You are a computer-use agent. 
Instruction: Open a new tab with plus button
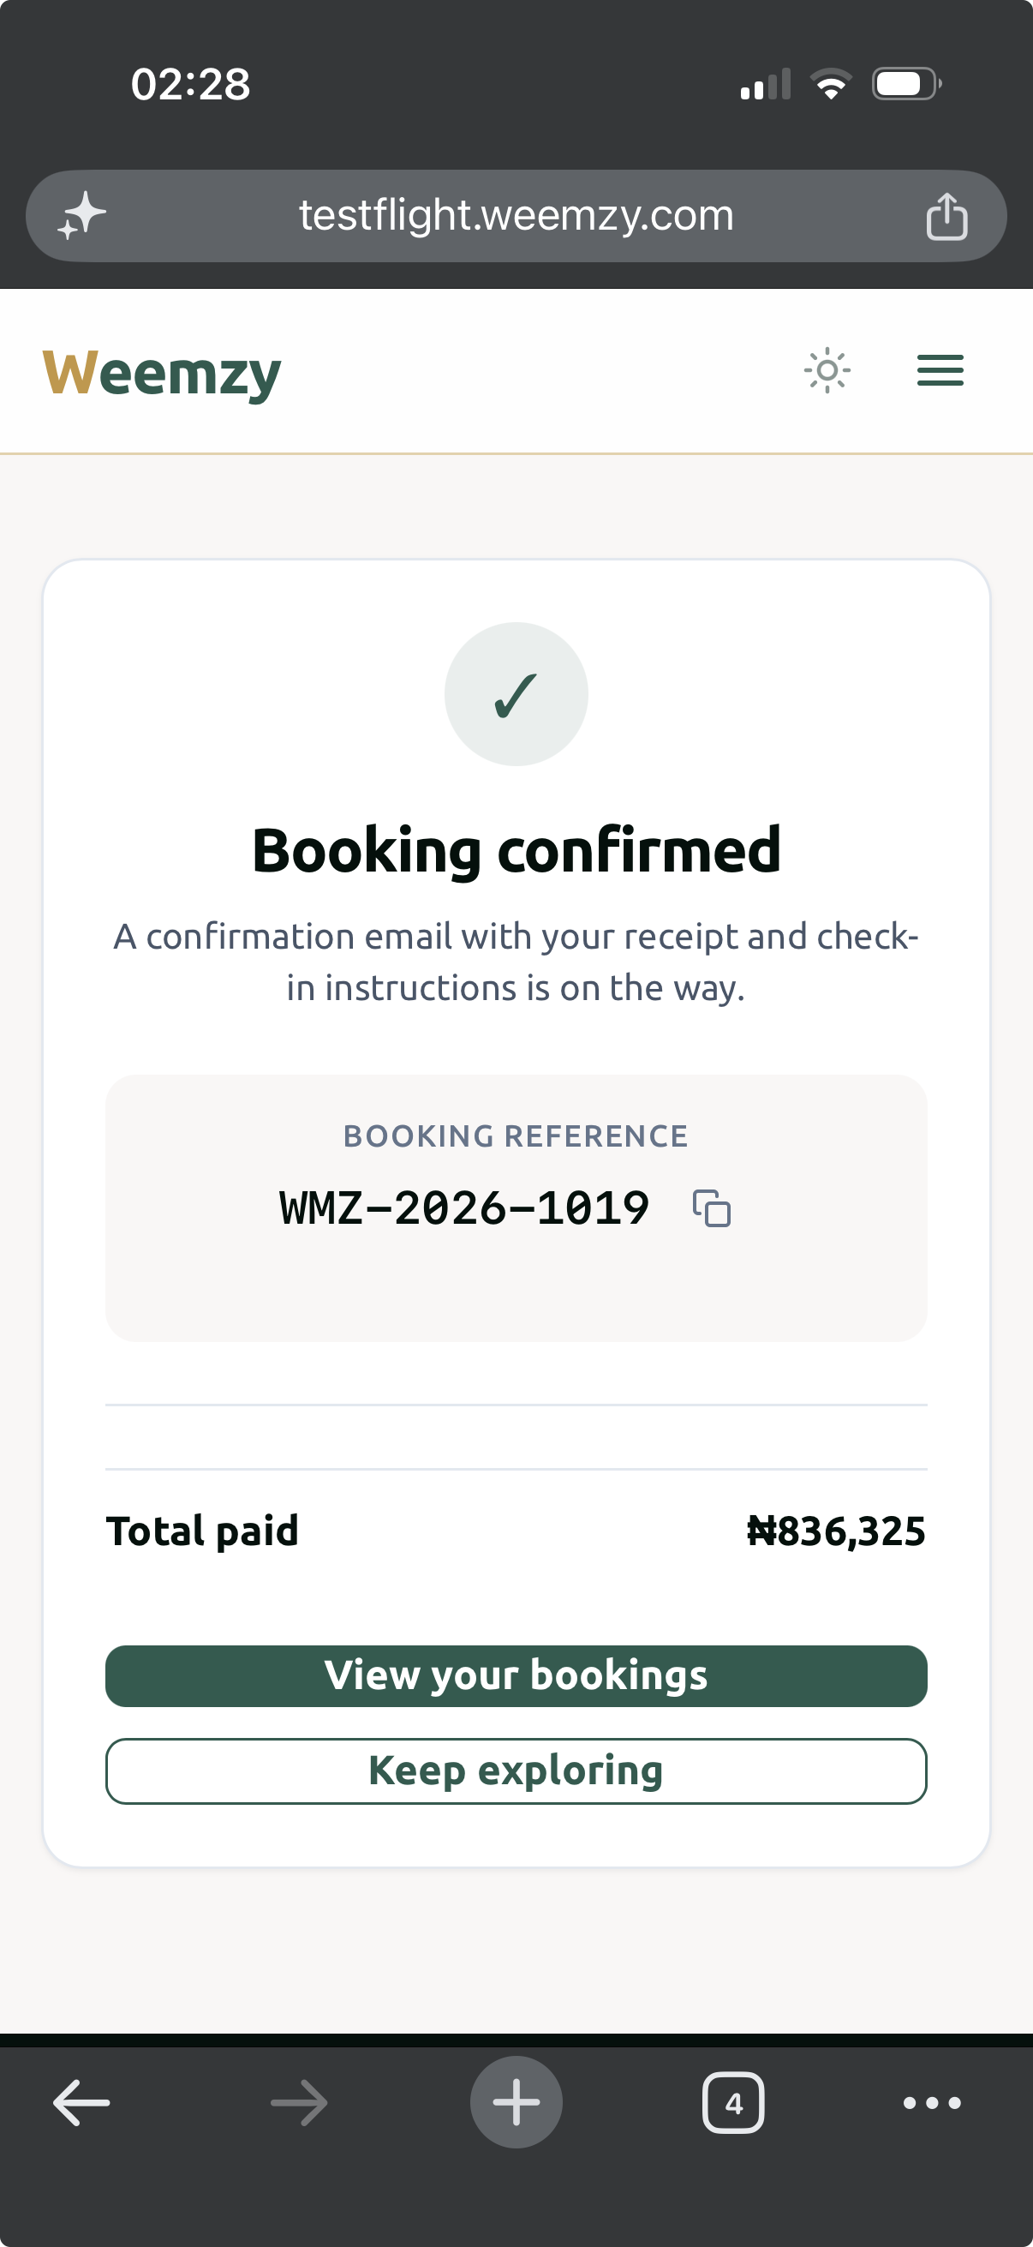[516, 2102]
